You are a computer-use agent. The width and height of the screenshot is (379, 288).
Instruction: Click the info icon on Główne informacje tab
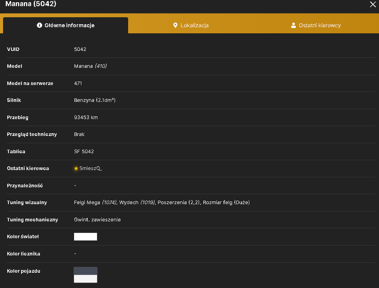point(39,25)
